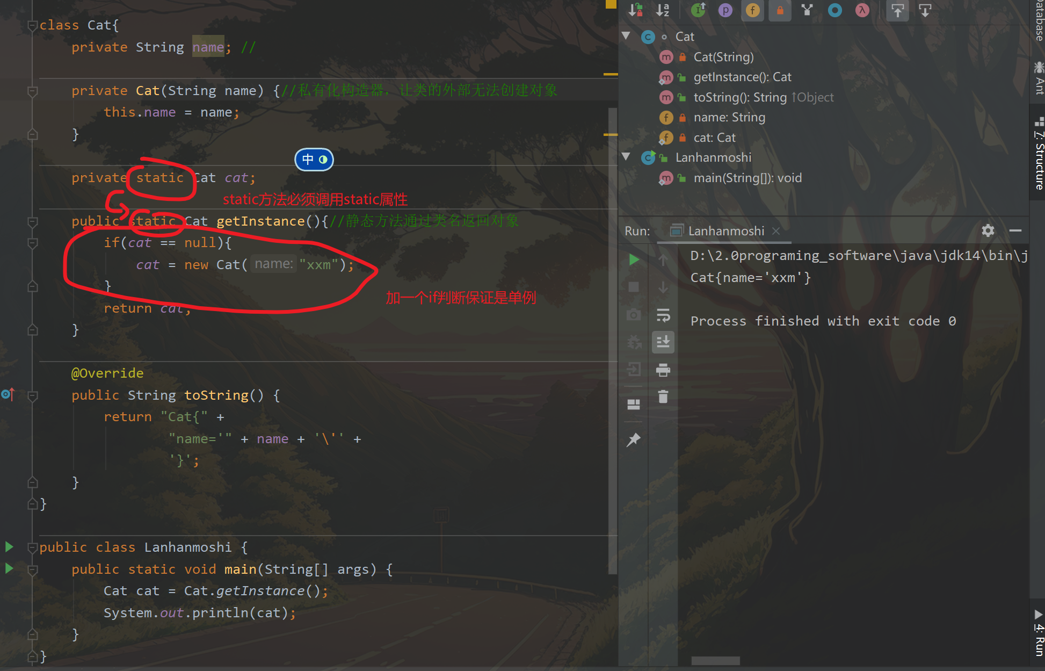The height and width of the screenshot is (671, 1045).
Task: Toggle Show Fields filter in Structure toolbar
Action: [753, 10]
